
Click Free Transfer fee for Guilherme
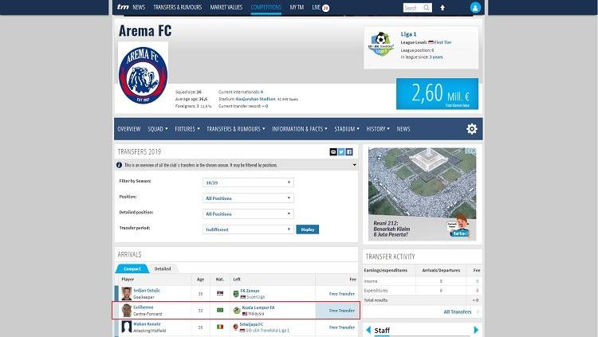click(342, 311)
